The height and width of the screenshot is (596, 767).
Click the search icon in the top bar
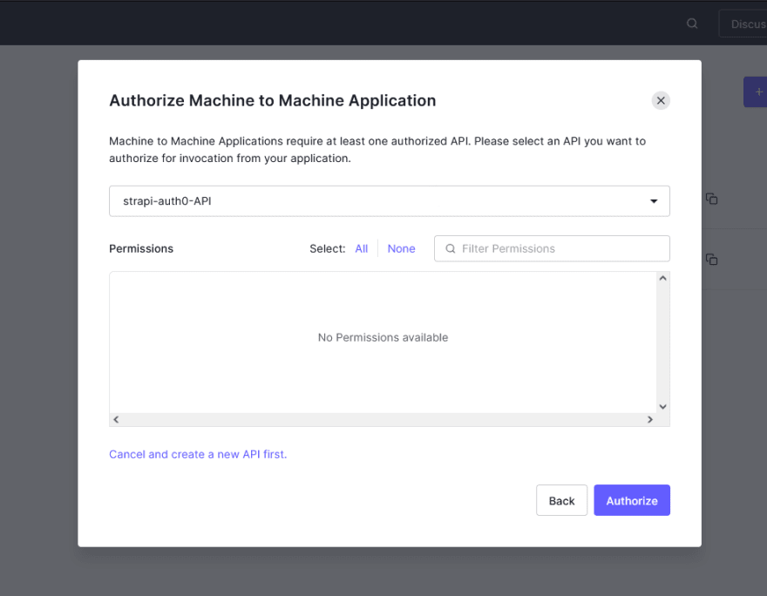click(x=692, y=24)
